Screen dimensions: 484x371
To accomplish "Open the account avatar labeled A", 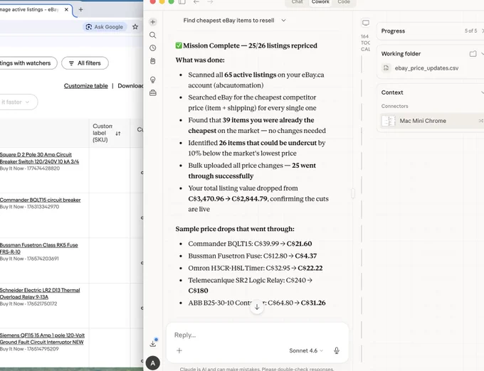I will (153, 363).
